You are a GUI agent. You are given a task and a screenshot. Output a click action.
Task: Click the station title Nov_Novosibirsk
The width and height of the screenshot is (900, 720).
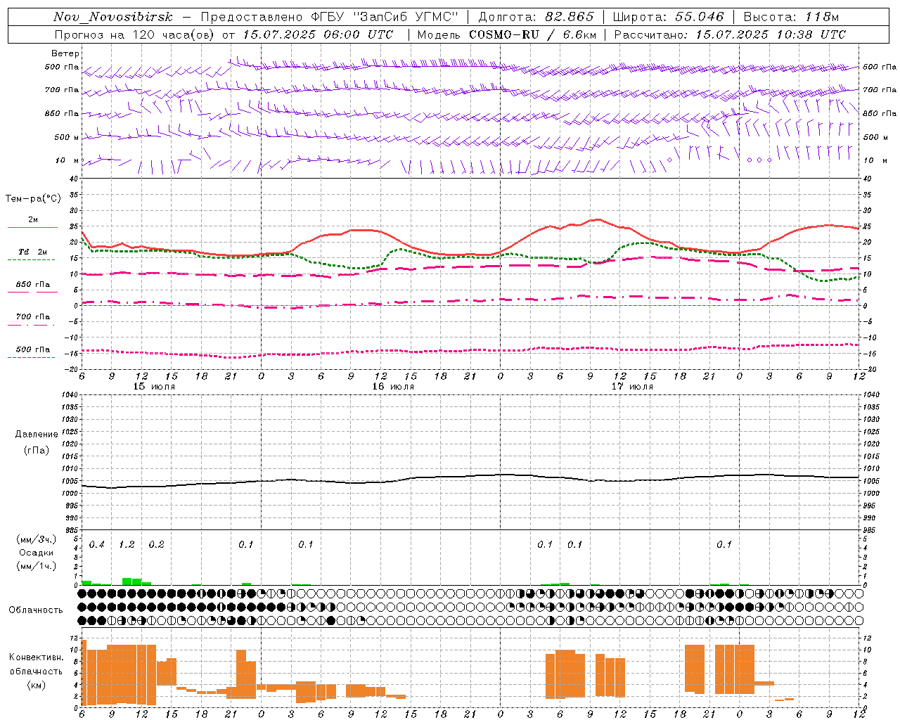point(113,17)
